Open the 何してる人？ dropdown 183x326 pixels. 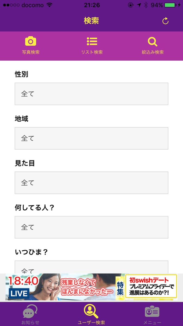(x=91, y=227)
